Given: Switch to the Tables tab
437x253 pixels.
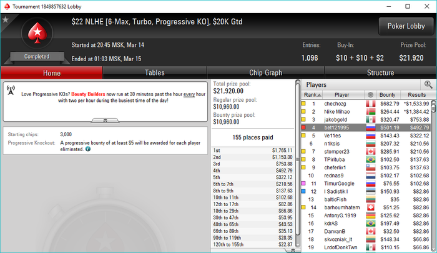Looking at the screenshot, I should (x=155, y=73).
